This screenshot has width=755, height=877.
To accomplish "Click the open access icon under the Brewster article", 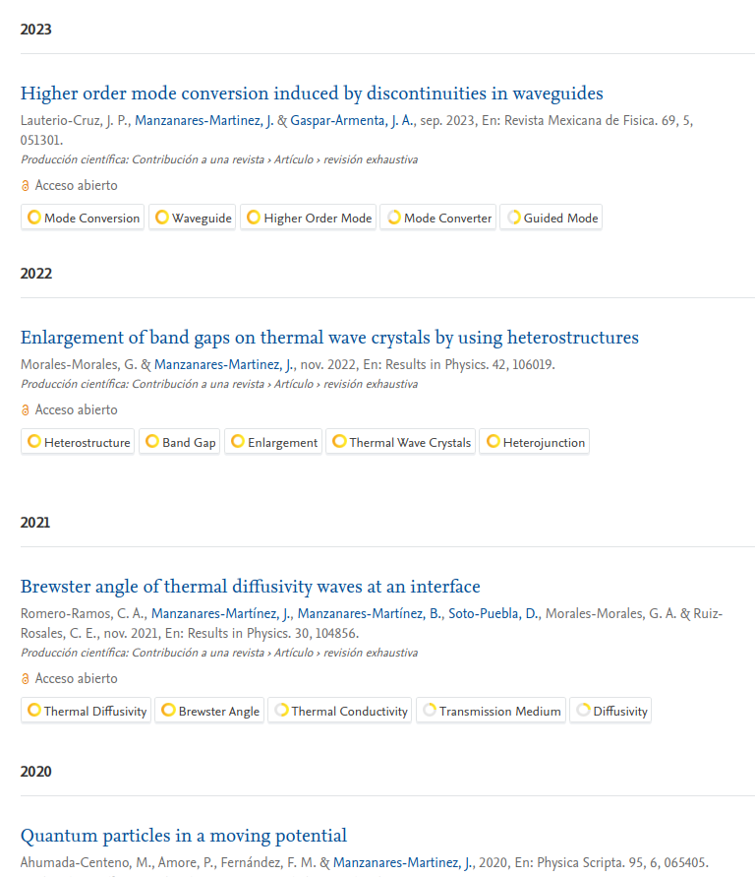I will pos(26,679).
